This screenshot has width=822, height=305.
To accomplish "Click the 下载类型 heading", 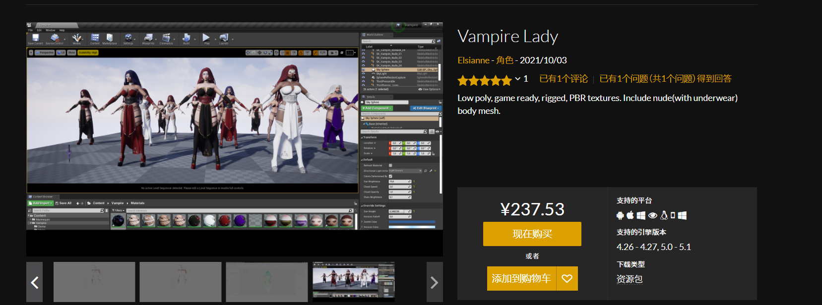I will [x=631, y=264].
